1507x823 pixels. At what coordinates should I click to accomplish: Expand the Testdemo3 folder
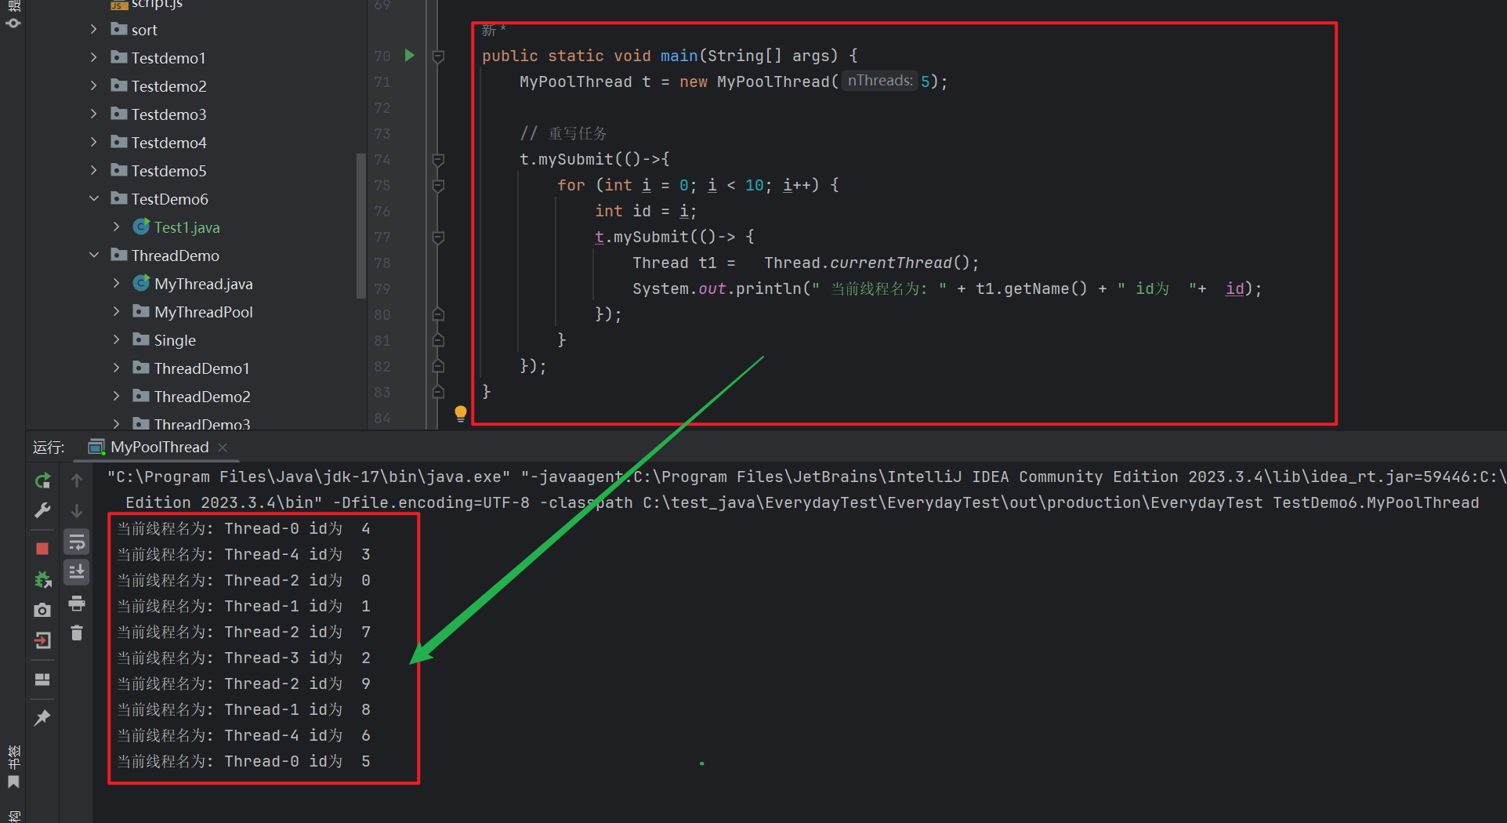[x=94, y=114]
